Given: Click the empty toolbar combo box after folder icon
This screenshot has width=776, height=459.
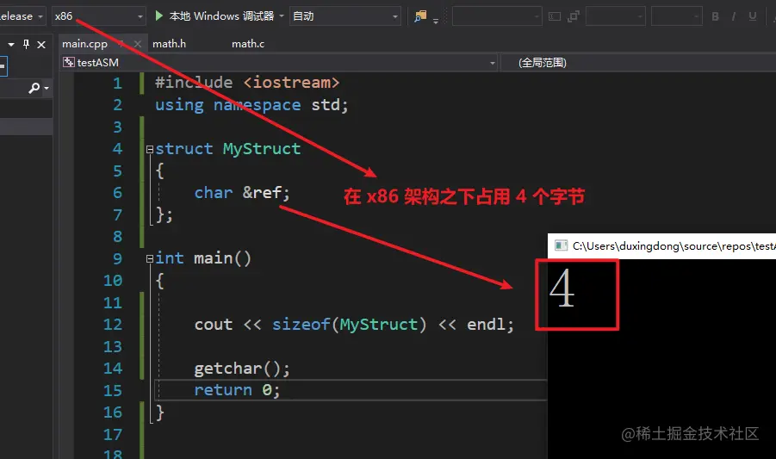Looking at the screenshot, I should tap(497, 16).
